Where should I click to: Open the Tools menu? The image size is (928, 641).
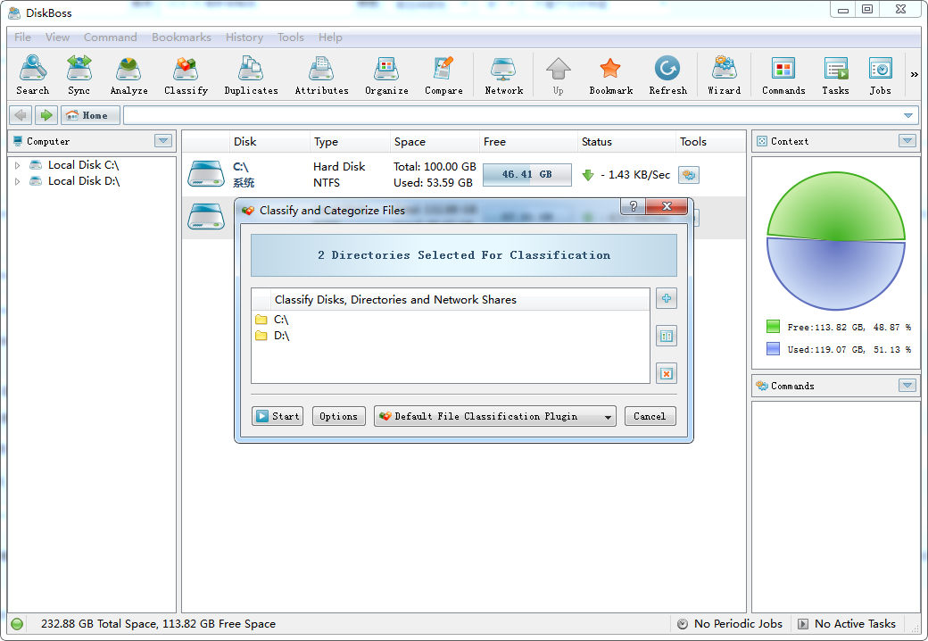point(291,37)
